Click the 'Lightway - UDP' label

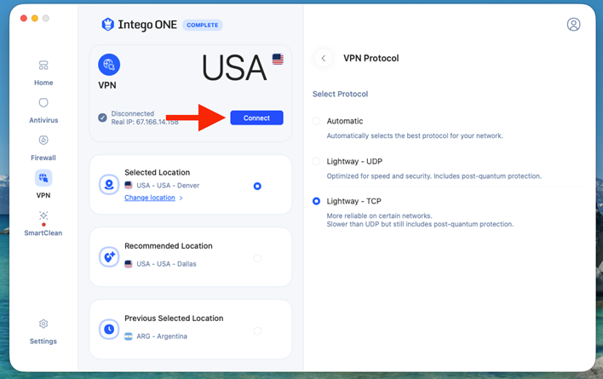[x=354, y=162]
